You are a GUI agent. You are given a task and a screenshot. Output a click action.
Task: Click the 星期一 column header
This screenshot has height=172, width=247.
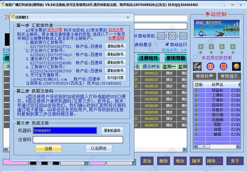(169, 67)
